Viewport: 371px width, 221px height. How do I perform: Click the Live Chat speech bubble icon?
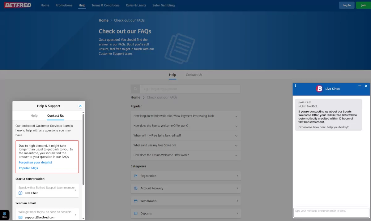pos(20,193)
